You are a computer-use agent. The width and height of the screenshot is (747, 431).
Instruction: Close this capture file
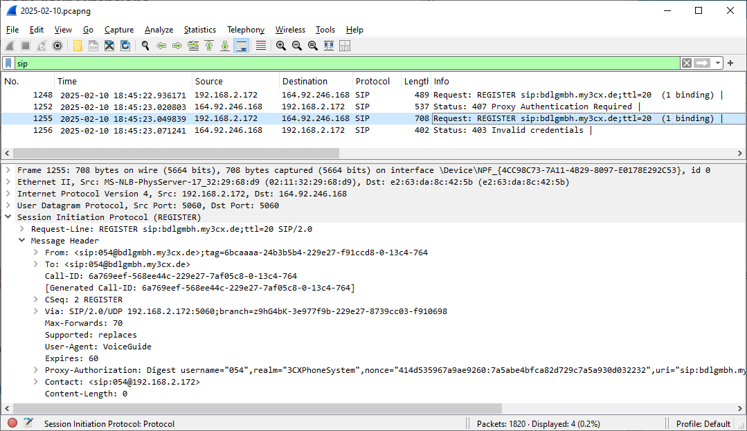(109, 46)
